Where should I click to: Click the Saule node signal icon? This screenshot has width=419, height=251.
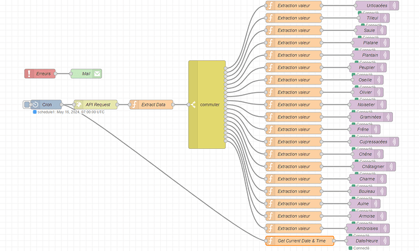(x=382, y=30)
